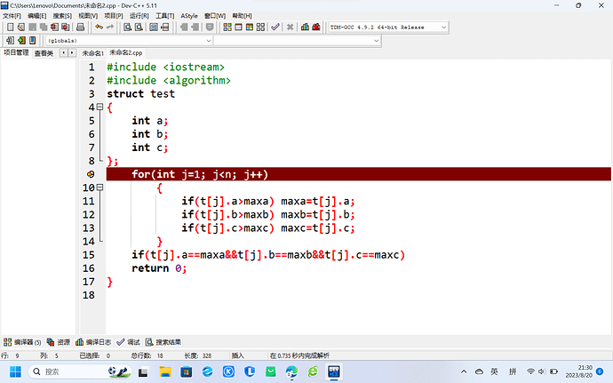Image resolution: width=613 pixels, height=383 pixels.
Task: Open the 编译日志 bottom tab
Action: pyautogui.click(x=93, y=342)
